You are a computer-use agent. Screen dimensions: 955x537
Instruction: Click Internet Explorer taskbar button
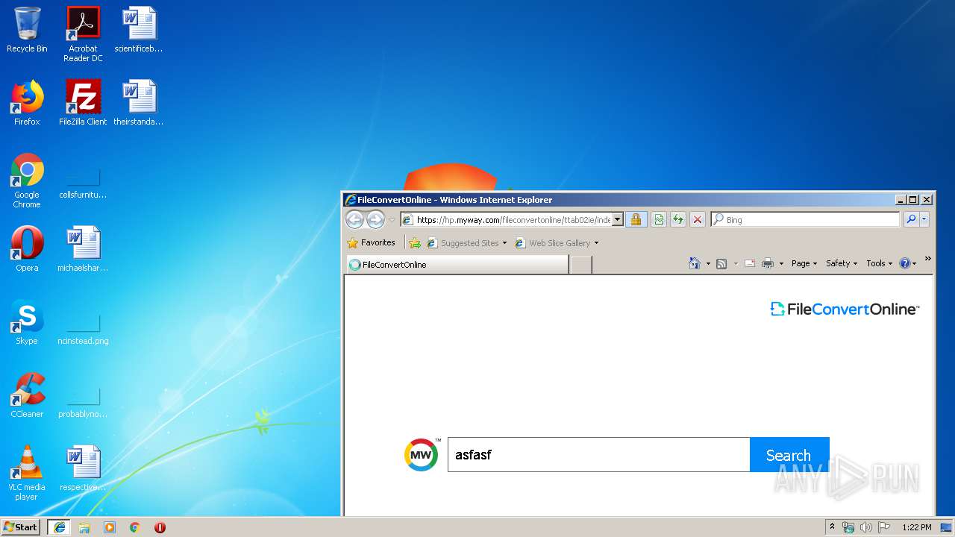coord(59,527)
